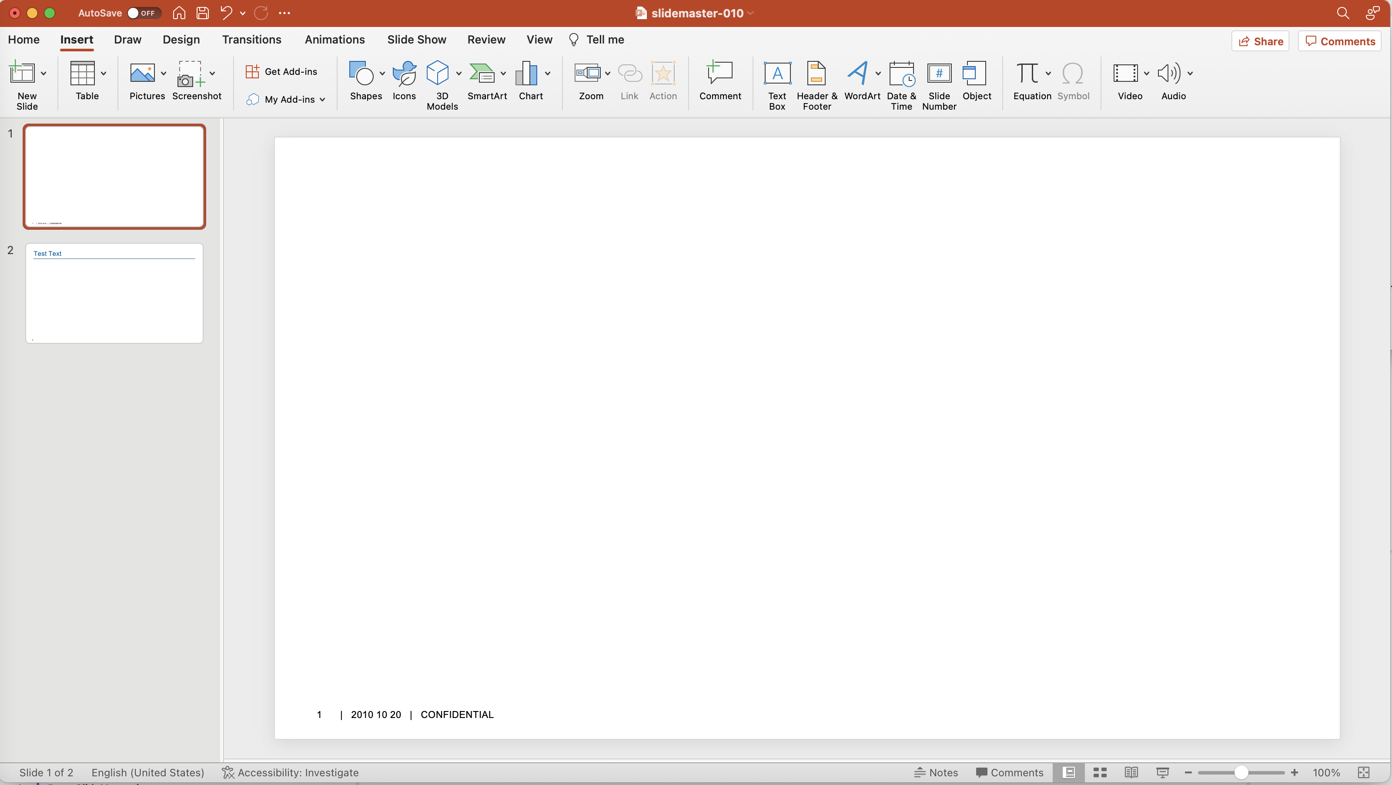1392x785 pixels.
Task: Insert a Text Box
Action: 776,85
